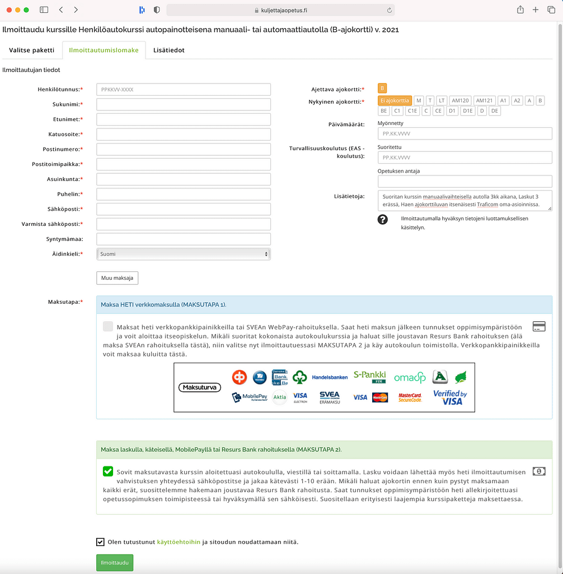Switch to the Valitse paketti tab
Image resolution: width=563 pixels, height=574 pixels.
(31, 50)
